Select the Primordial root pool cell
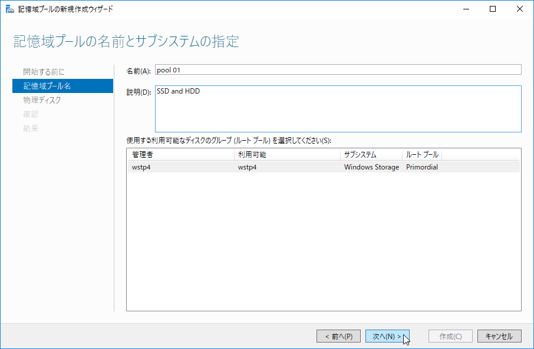 tap(422, 167)
